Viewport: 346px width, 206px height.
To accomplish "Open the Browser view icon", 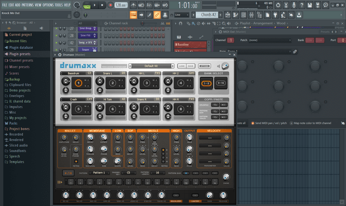I will (x=259, y=15).
